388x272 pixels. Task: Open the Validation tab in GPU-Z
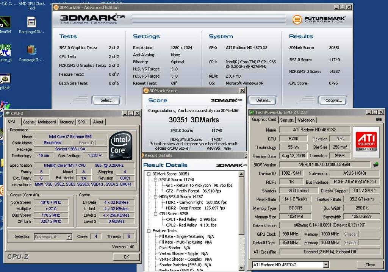[306, 120]
